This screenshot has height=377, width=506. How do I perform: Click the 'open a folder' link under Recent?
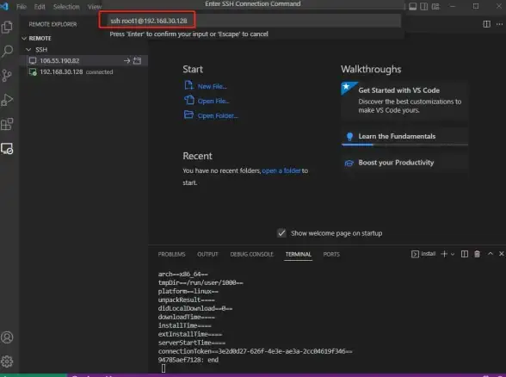point(281,170)
